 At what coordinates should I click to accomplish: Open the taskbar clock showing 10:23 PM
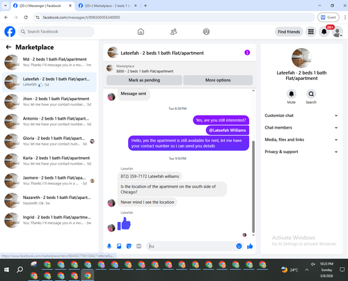click(x=326, y=270)
